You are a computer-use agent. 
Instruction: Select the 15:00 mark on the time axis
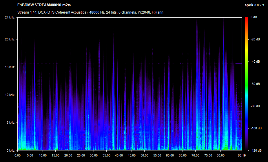coord(55,155)
